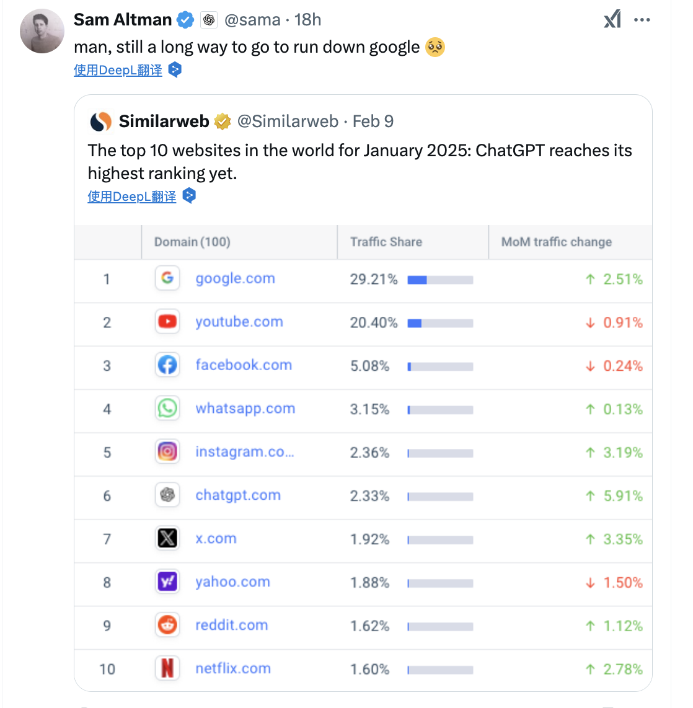This screenshot has height=708, width=693.
Task: Click the Reddit icon in row 9
Action: coord(167,625)
